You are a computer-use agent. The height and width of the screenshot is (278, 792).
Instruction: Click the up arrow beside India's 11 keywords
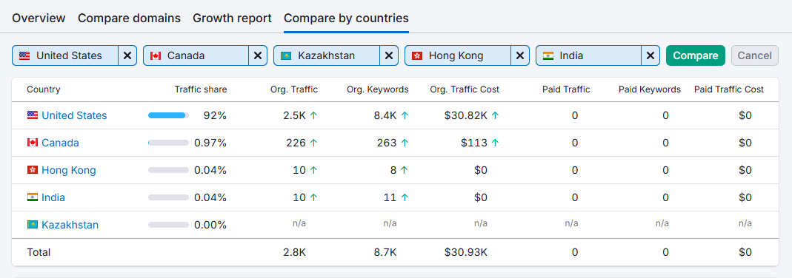click(404, 197)
